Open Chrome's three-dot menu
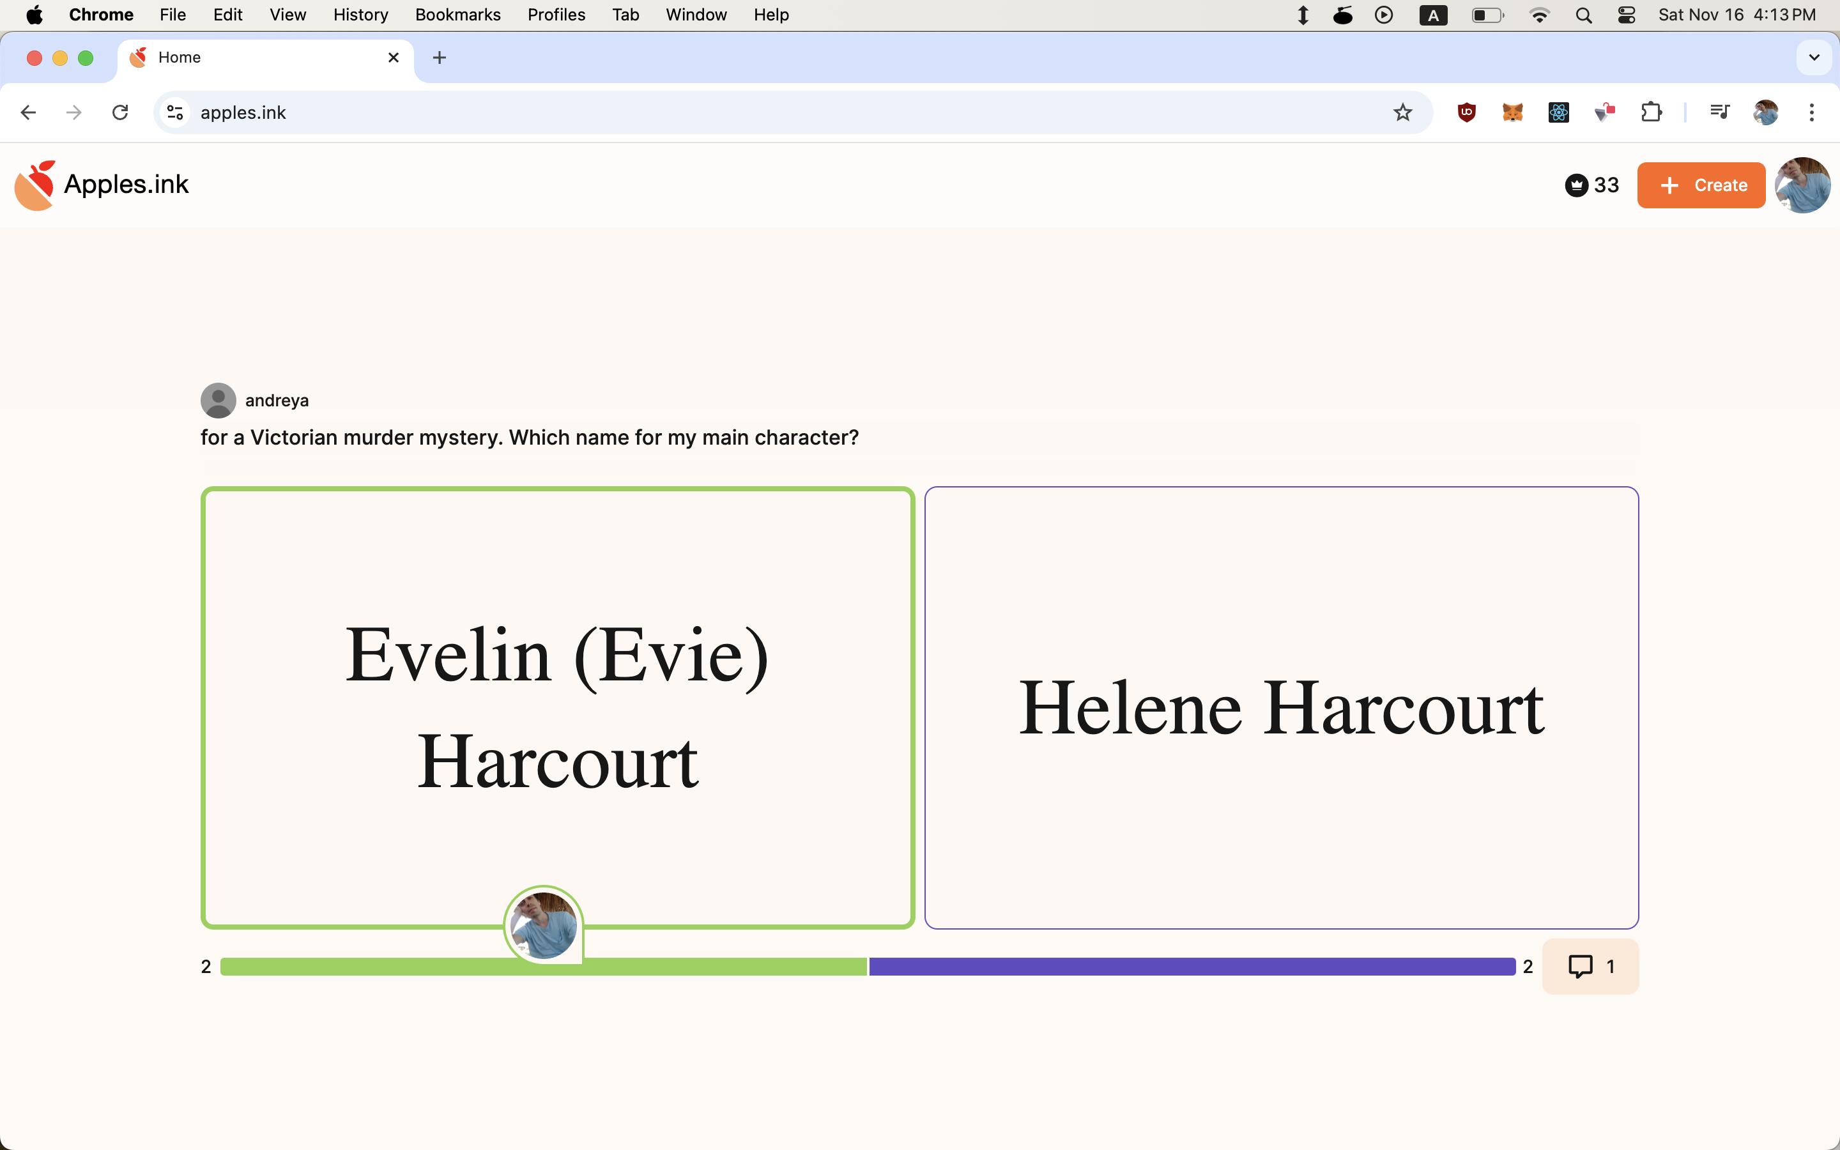Viewport: 1840px width, 1150px height. (1812, 112)
